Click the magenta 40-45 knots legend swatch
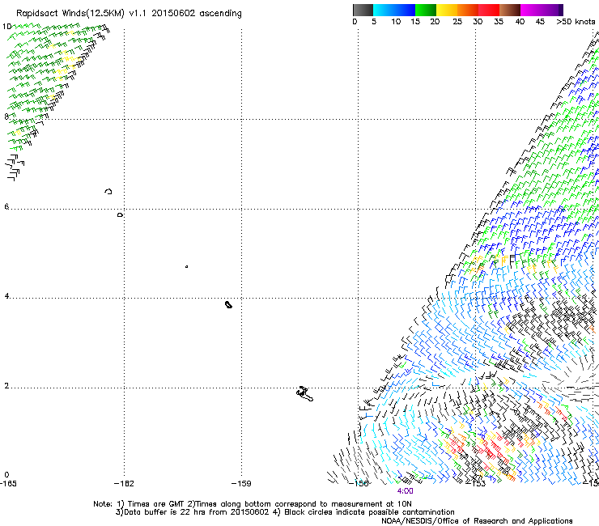The image size is (599, 526). pyautogui.click(x=531, y=10)
